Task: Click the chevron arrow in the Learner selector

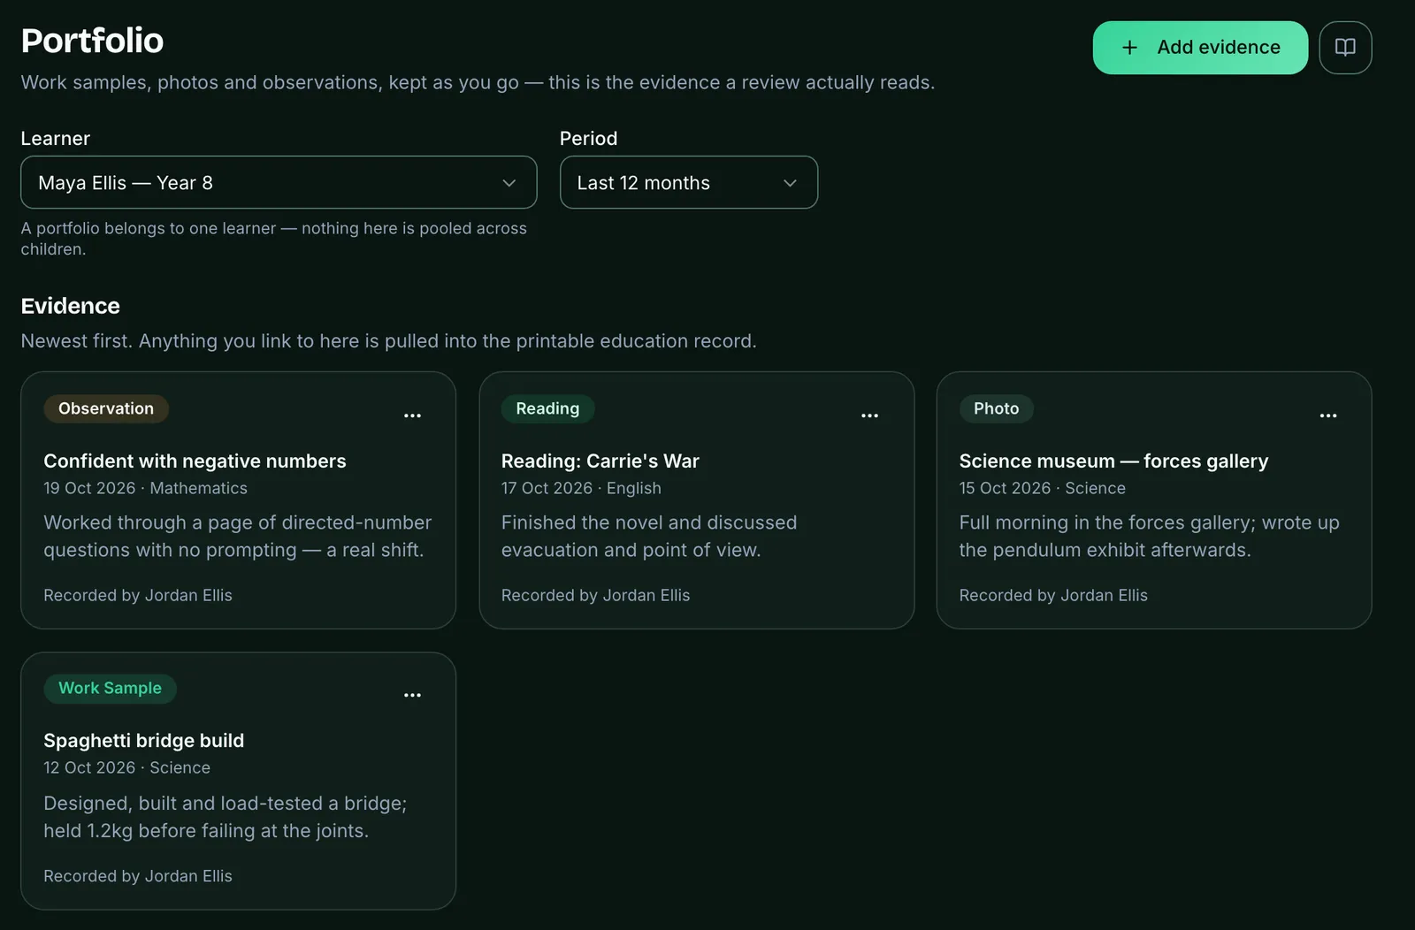Action: [x=509, y=183]
